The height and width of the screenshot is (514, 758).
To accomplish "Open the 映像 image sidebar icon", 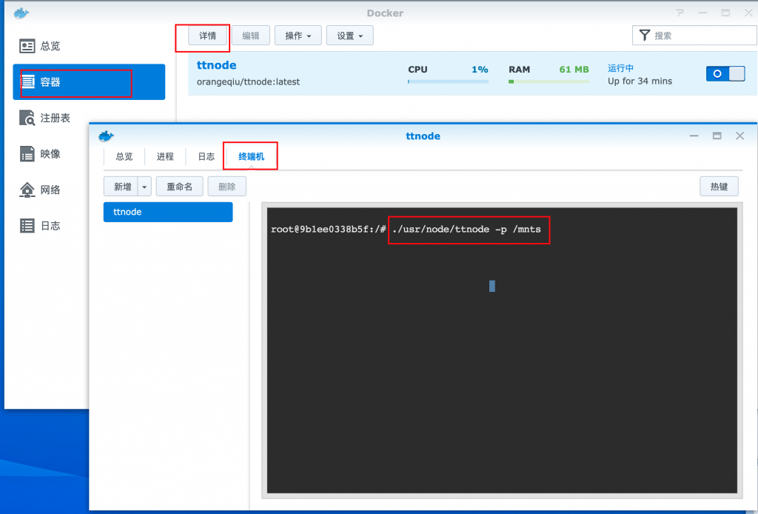I will tap(27, 154).
